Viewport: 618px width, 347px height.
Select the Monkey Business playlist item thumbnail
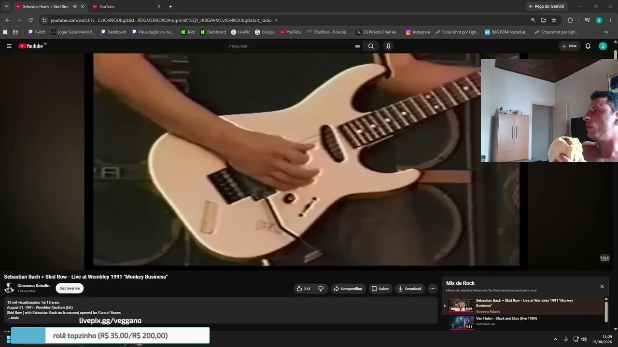461,305
